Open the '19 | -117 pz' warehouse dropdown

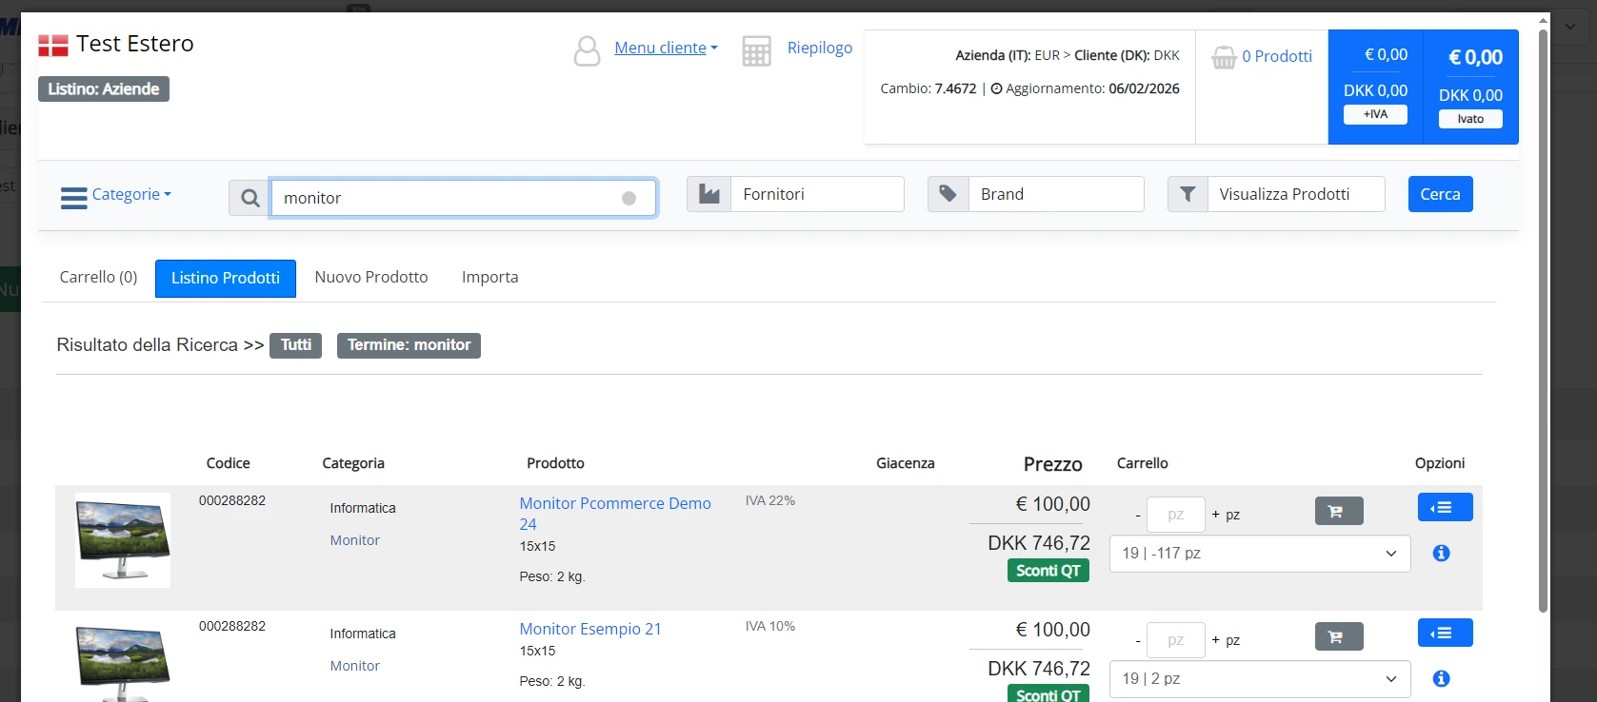[x=1260, y=554]
